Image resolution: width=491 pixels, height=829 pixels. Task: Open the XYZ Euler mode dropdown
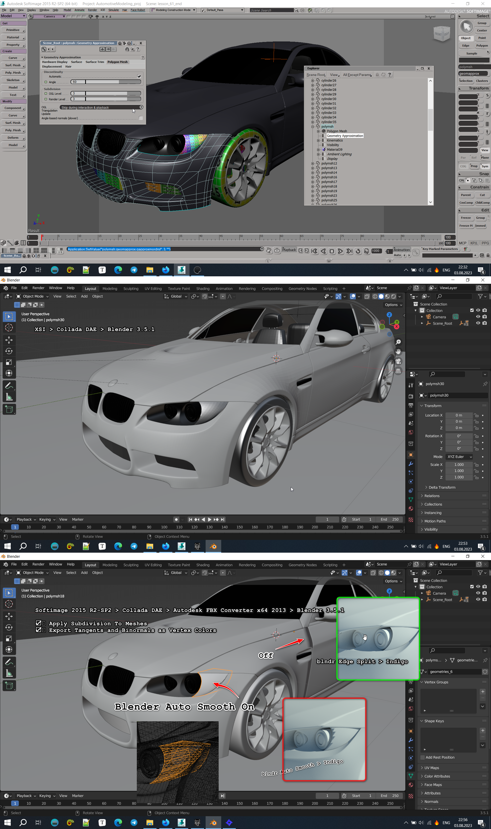click(x=459, y=457)
